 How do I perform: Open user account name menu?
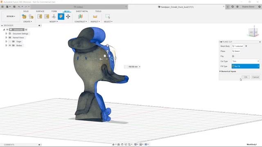point(248,7)
